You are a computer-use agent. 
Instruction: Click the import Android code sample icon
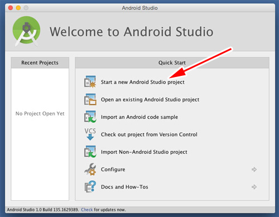coord(90,117)
